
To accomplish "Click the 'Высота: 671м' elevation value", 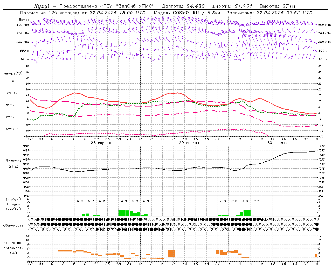I will point(277,6).
